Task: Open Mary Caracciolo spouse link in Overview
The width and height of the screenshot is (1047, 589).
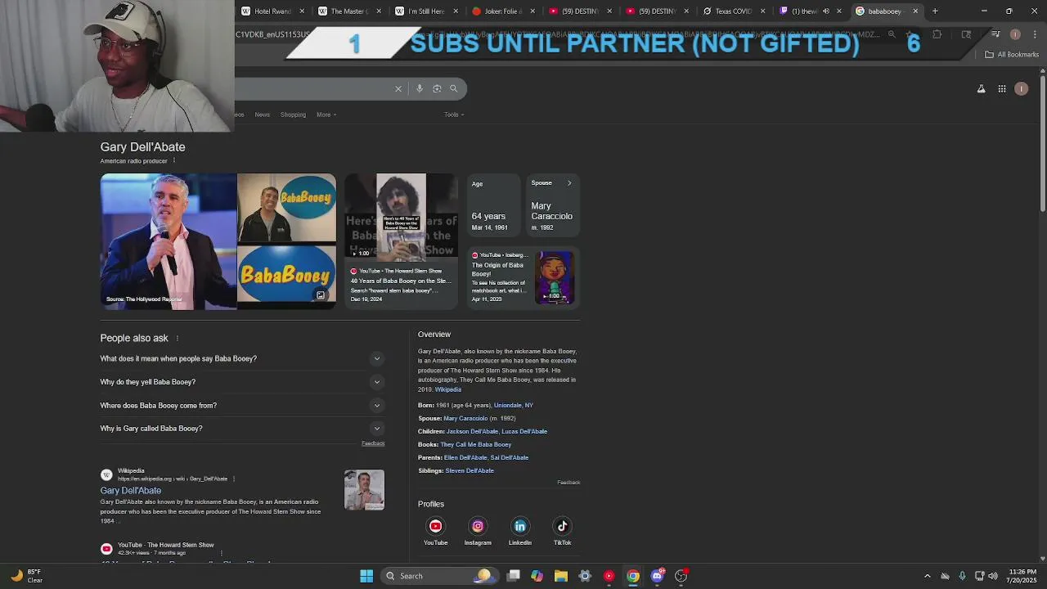Action: (x=465, y=418)
